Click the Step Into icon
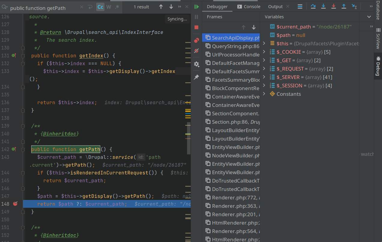The image size is (382, 242). pos(323,6)
